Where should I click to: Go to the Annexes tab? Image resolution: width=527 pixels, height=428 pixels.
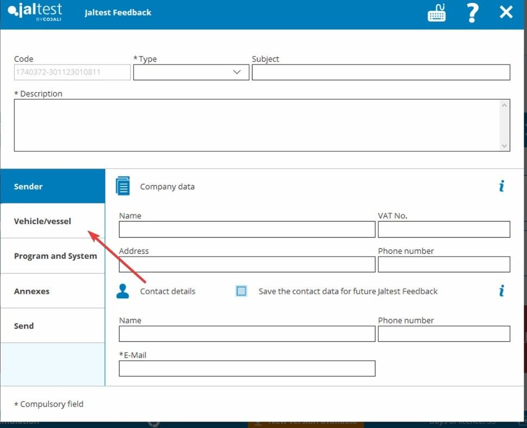pos(53,291)
